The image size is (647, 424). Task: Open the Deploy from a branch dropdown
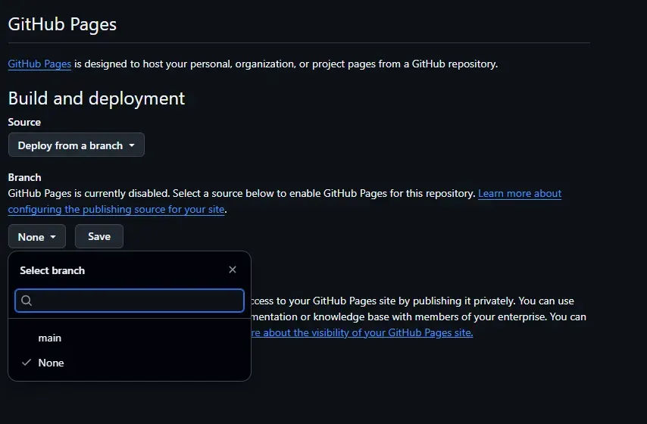click(77, 145)
